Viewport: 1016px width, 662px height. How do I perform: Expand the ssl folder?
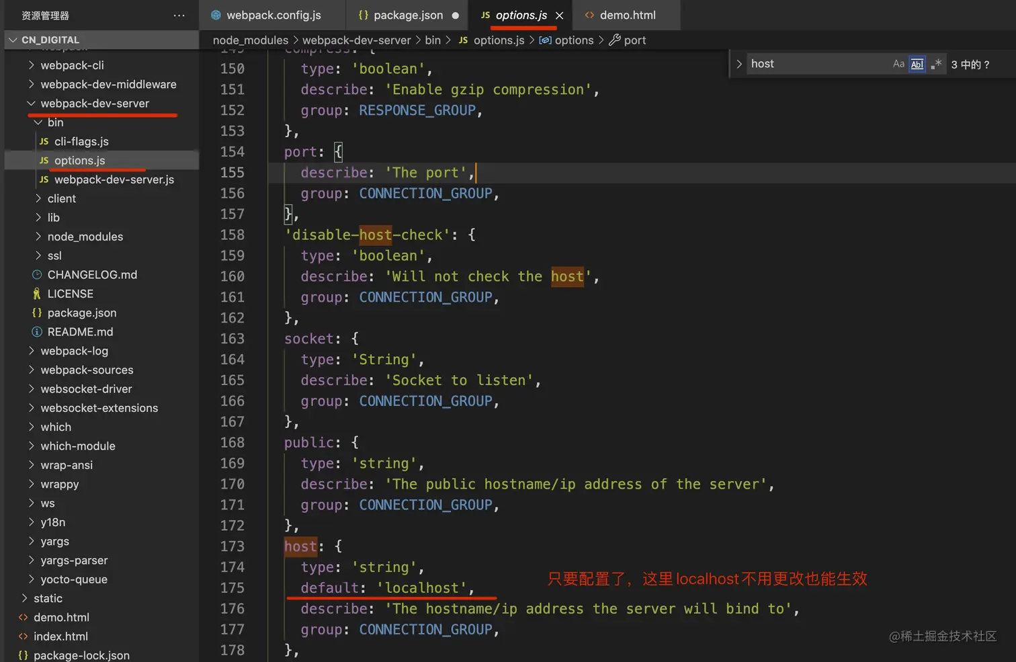(54, 256)
